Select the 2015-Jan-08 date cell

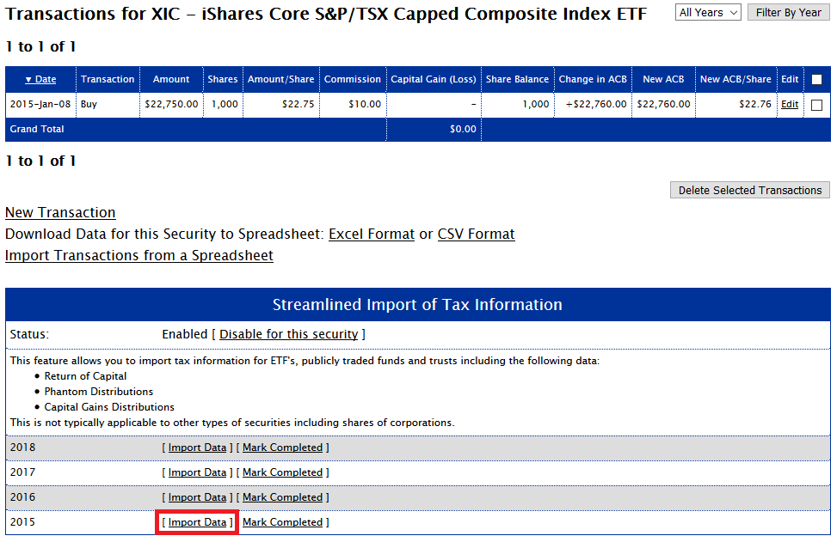point(40,105)
